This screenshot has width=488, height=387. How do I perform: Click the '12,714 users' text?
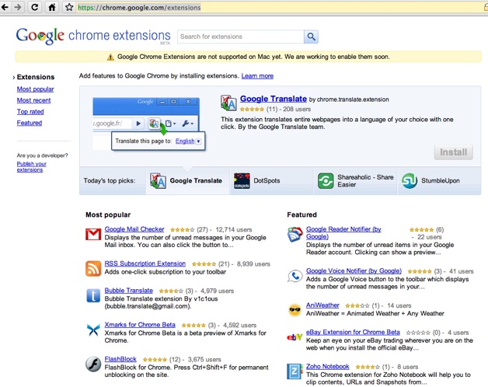(x=234, y=230)
